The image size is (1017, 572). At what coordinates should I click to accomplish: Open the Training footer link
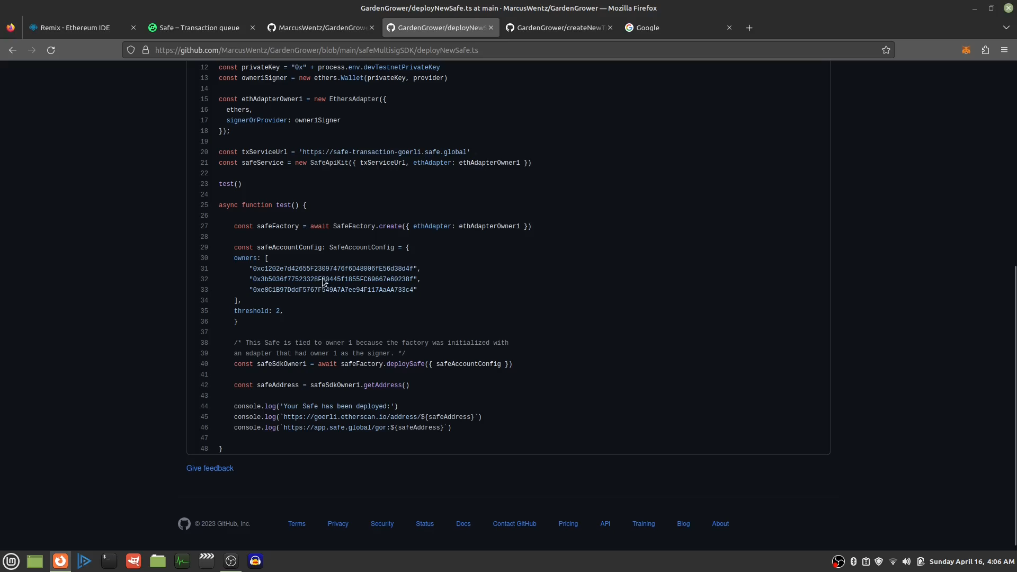point(644,524)
